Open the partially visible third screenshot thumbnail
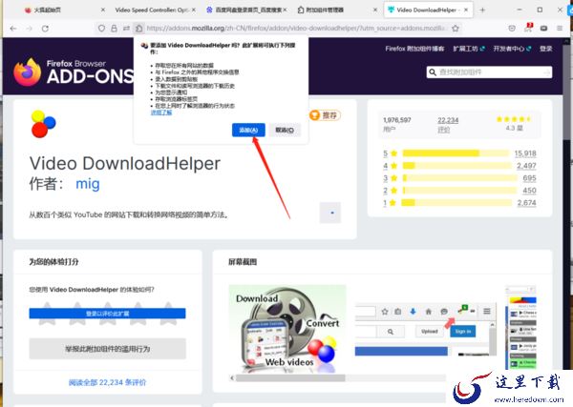 [521, 328]
